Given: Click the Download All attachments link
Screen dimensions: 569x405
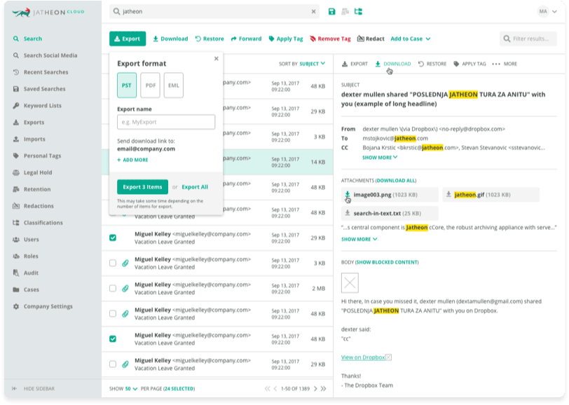Looking at the screenshot, I should pos(397,180).
